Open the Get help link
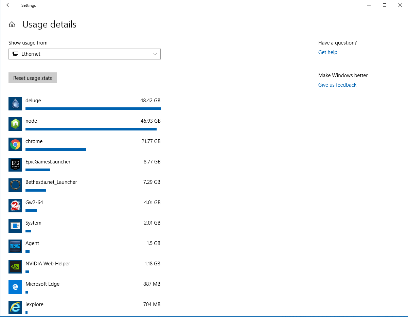Viewport: 408px width, 317px height. [x=328, y=52]
